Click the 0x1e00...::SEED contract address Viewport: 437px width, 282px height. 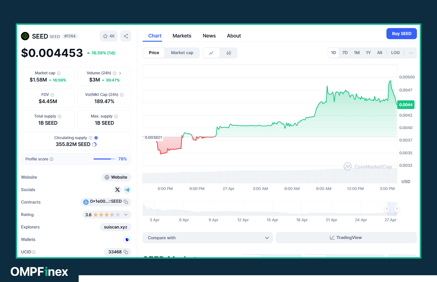pyautogui.click(x=106, y=201)
